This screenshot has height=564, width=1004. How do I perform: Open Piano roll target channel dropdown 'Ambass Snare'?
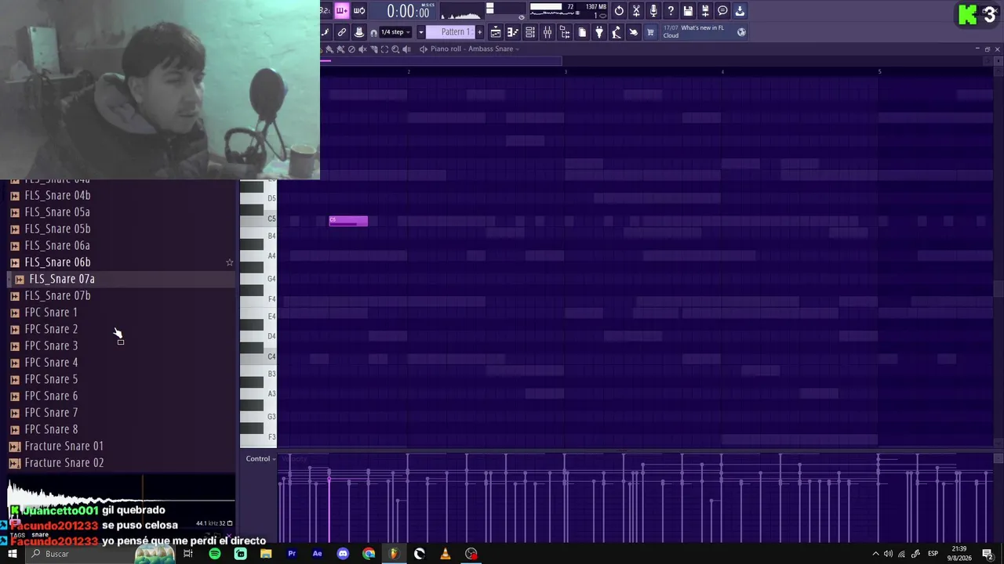(494, 49)
